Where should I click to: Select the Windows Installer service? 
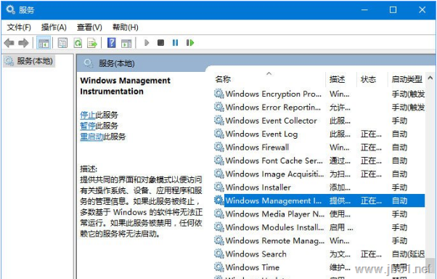(x=319, y=187)
